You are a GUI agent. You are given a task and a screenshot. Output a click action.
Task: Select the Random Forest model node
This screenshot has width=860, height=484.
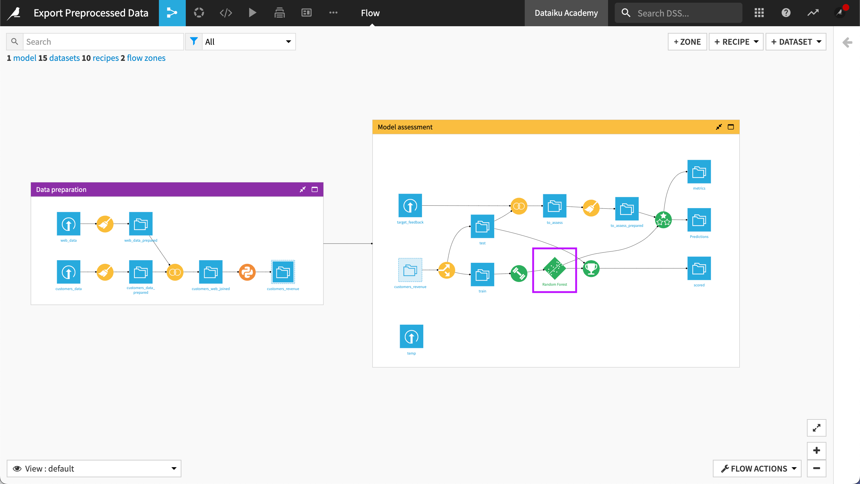point(554,269)
